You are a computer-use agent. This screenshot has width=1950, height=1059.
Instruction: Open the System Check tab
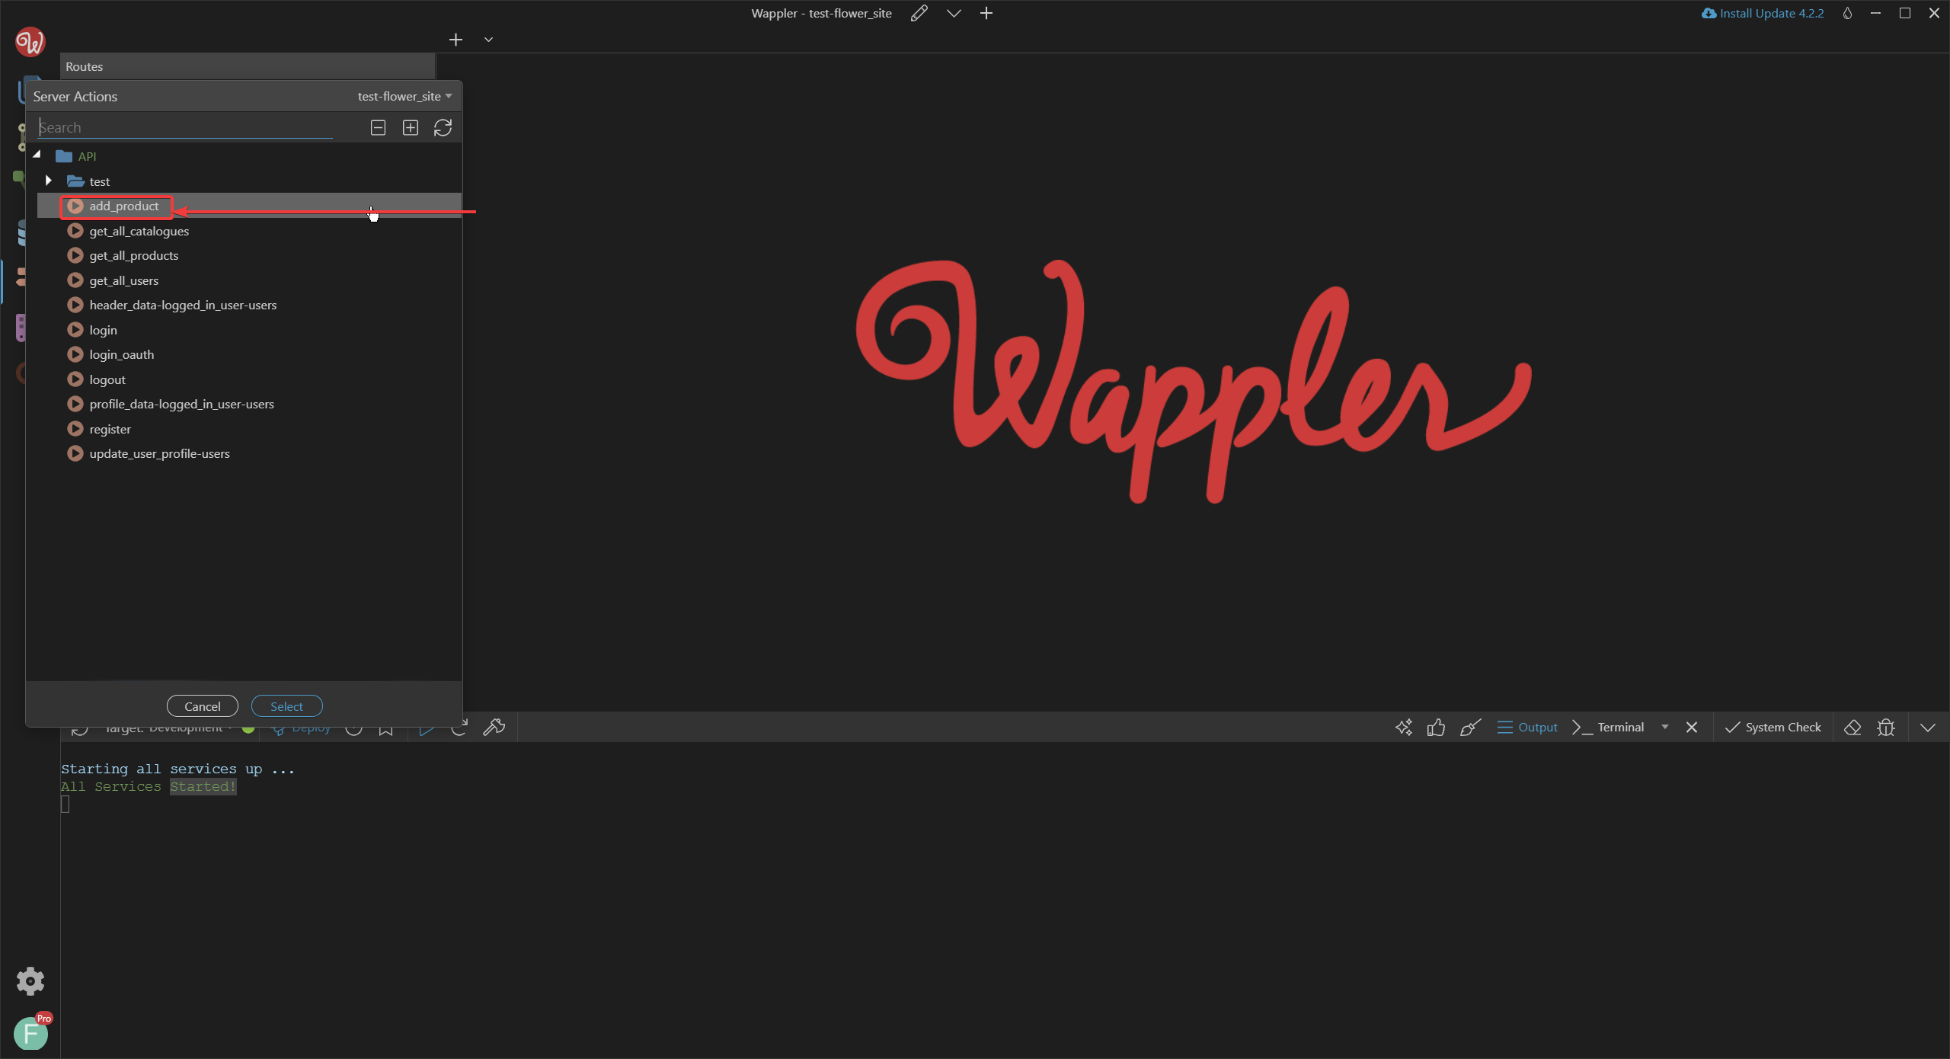[x=1773, y=728]
